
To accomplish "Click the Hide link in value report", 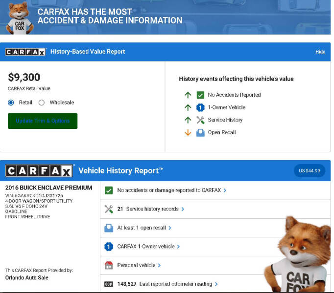I will pos(320,52).
